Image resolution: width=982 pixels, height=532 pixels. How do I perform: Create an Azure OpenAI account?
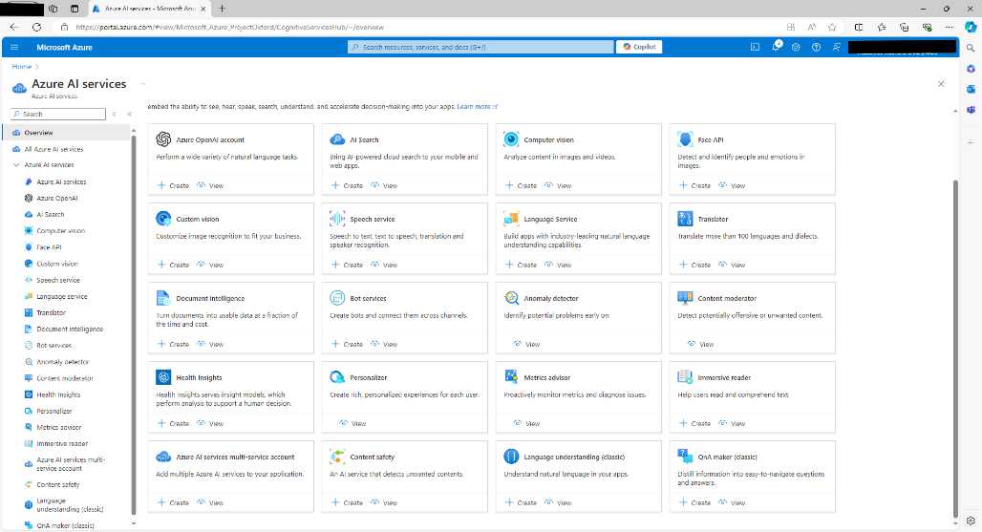(x=173, y=185)
